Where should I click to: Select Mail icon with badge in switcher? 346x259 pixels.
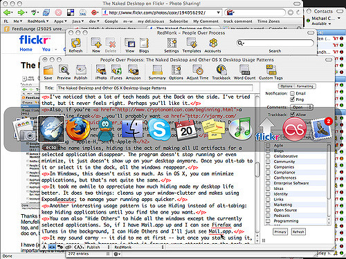click(321, 129)
